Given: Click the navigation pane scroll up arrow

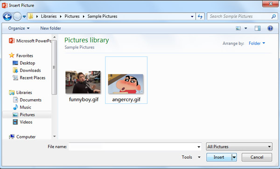Looking at the screenshot, I should (55, 37).
